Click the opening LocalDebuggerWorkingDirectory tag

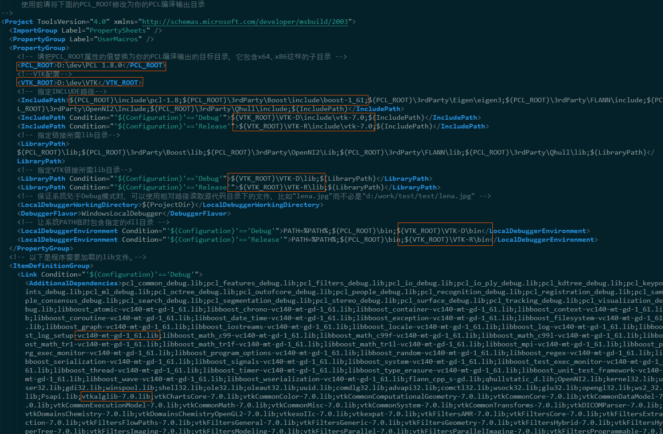click(79, 205)
